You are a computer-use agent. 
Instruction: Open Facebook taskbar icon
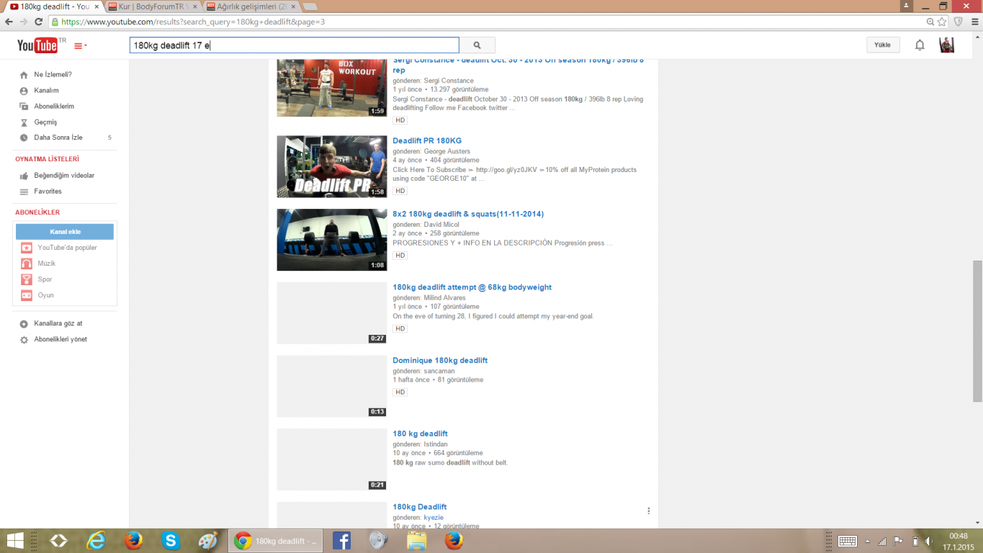[x=341, y=541]
